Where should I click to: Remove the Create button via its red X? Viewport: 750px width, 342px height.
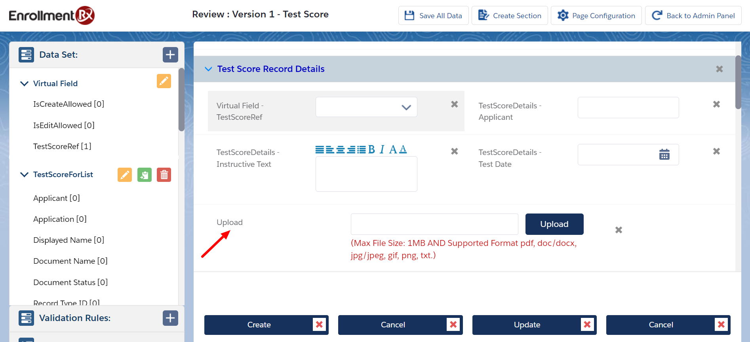coord(319,325)
